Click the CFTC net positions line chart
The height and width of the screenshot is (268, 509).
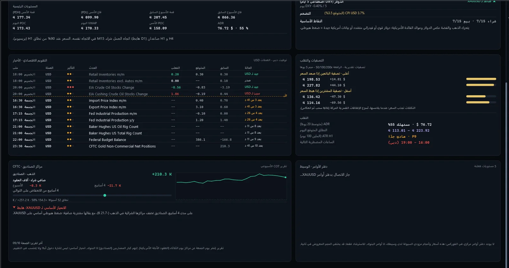(231, 187)
